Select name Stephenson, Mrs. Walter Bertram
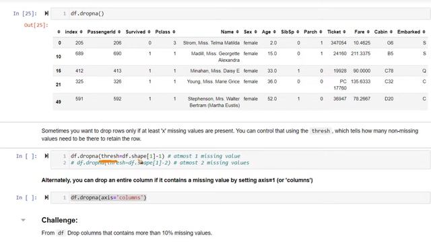Image resolution: width=431 pixels, height=242 pixels. click(x=213, y=102)
